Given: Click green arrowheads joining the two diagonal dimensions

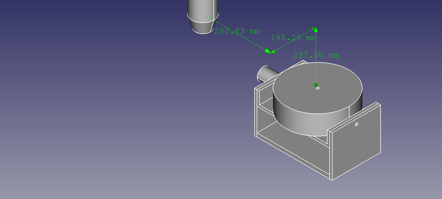Looking at the screenshot, I should (x=270, y=51).
